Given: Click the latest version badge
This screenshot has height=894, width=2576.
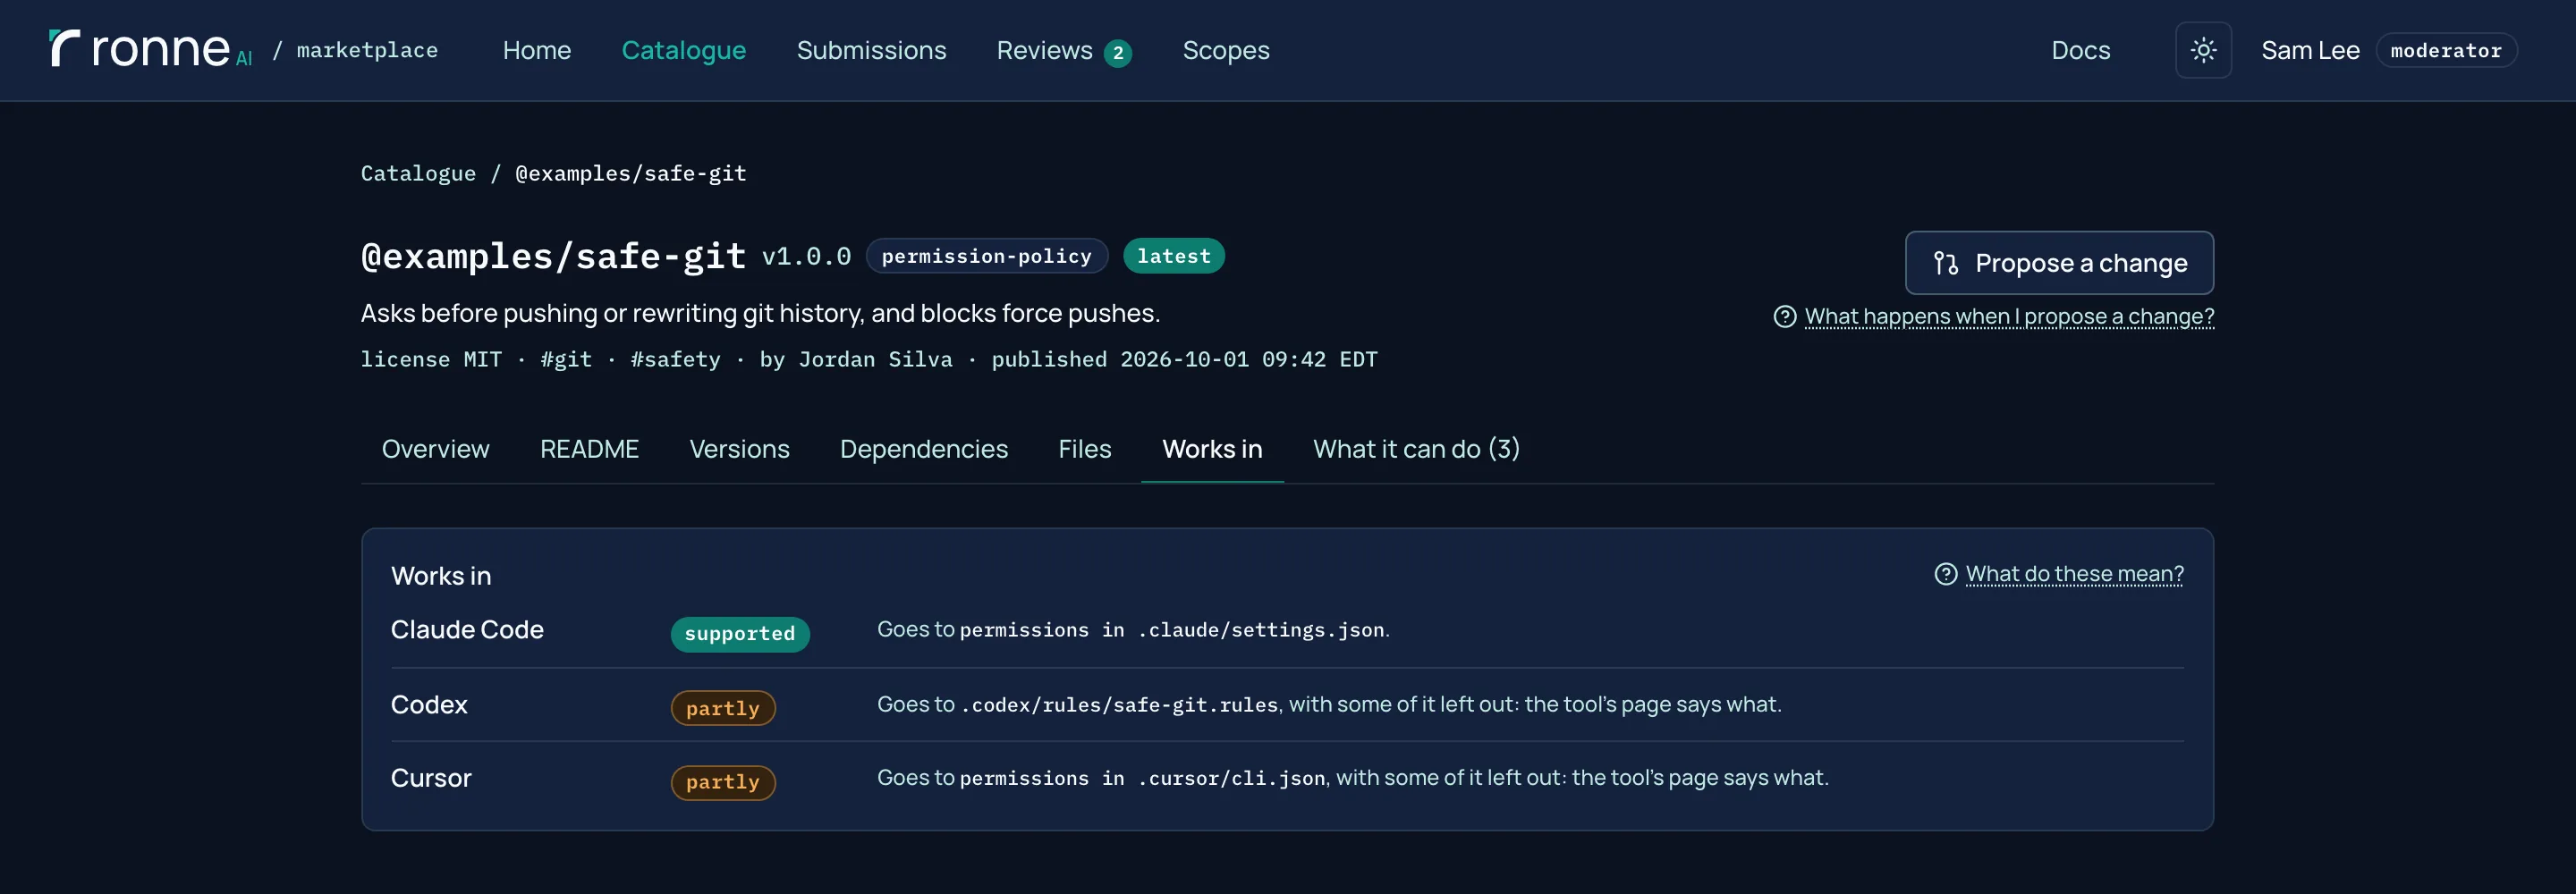Looking at the screenshot, I should [1173, 256].
